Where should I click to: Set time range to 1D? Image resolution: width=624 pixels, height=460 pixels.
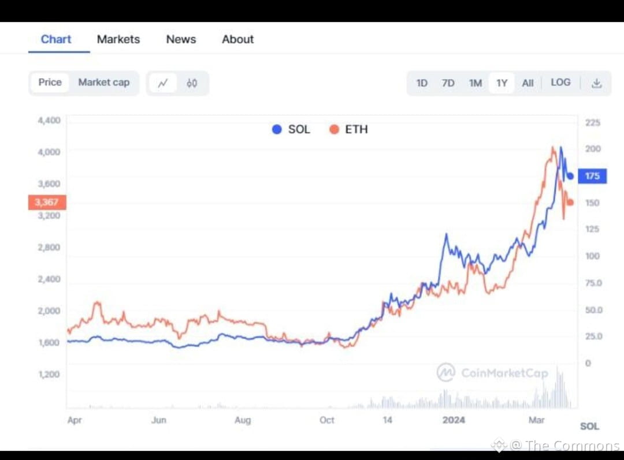[422, 83]
